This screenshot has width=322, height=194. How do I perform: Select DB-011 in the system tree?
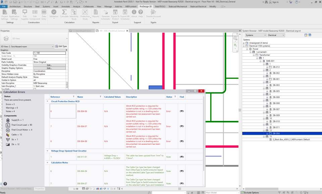coord(276,127)
